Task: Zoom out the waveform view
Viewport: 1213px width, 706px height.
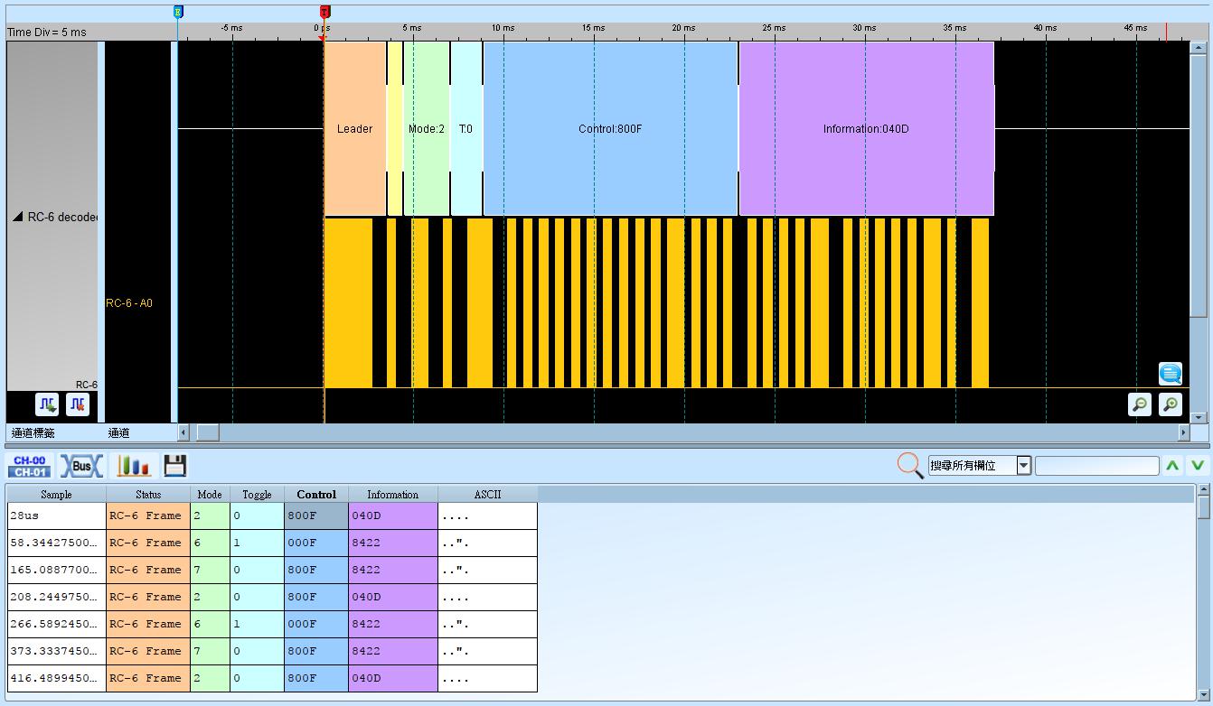Action: tap(1140, 404)
